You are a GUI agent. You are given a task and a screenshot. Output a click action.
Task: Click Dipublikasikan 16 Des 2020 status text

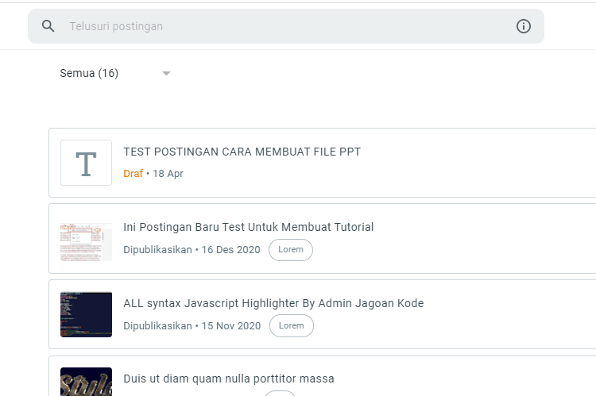[x=192, y=250]
